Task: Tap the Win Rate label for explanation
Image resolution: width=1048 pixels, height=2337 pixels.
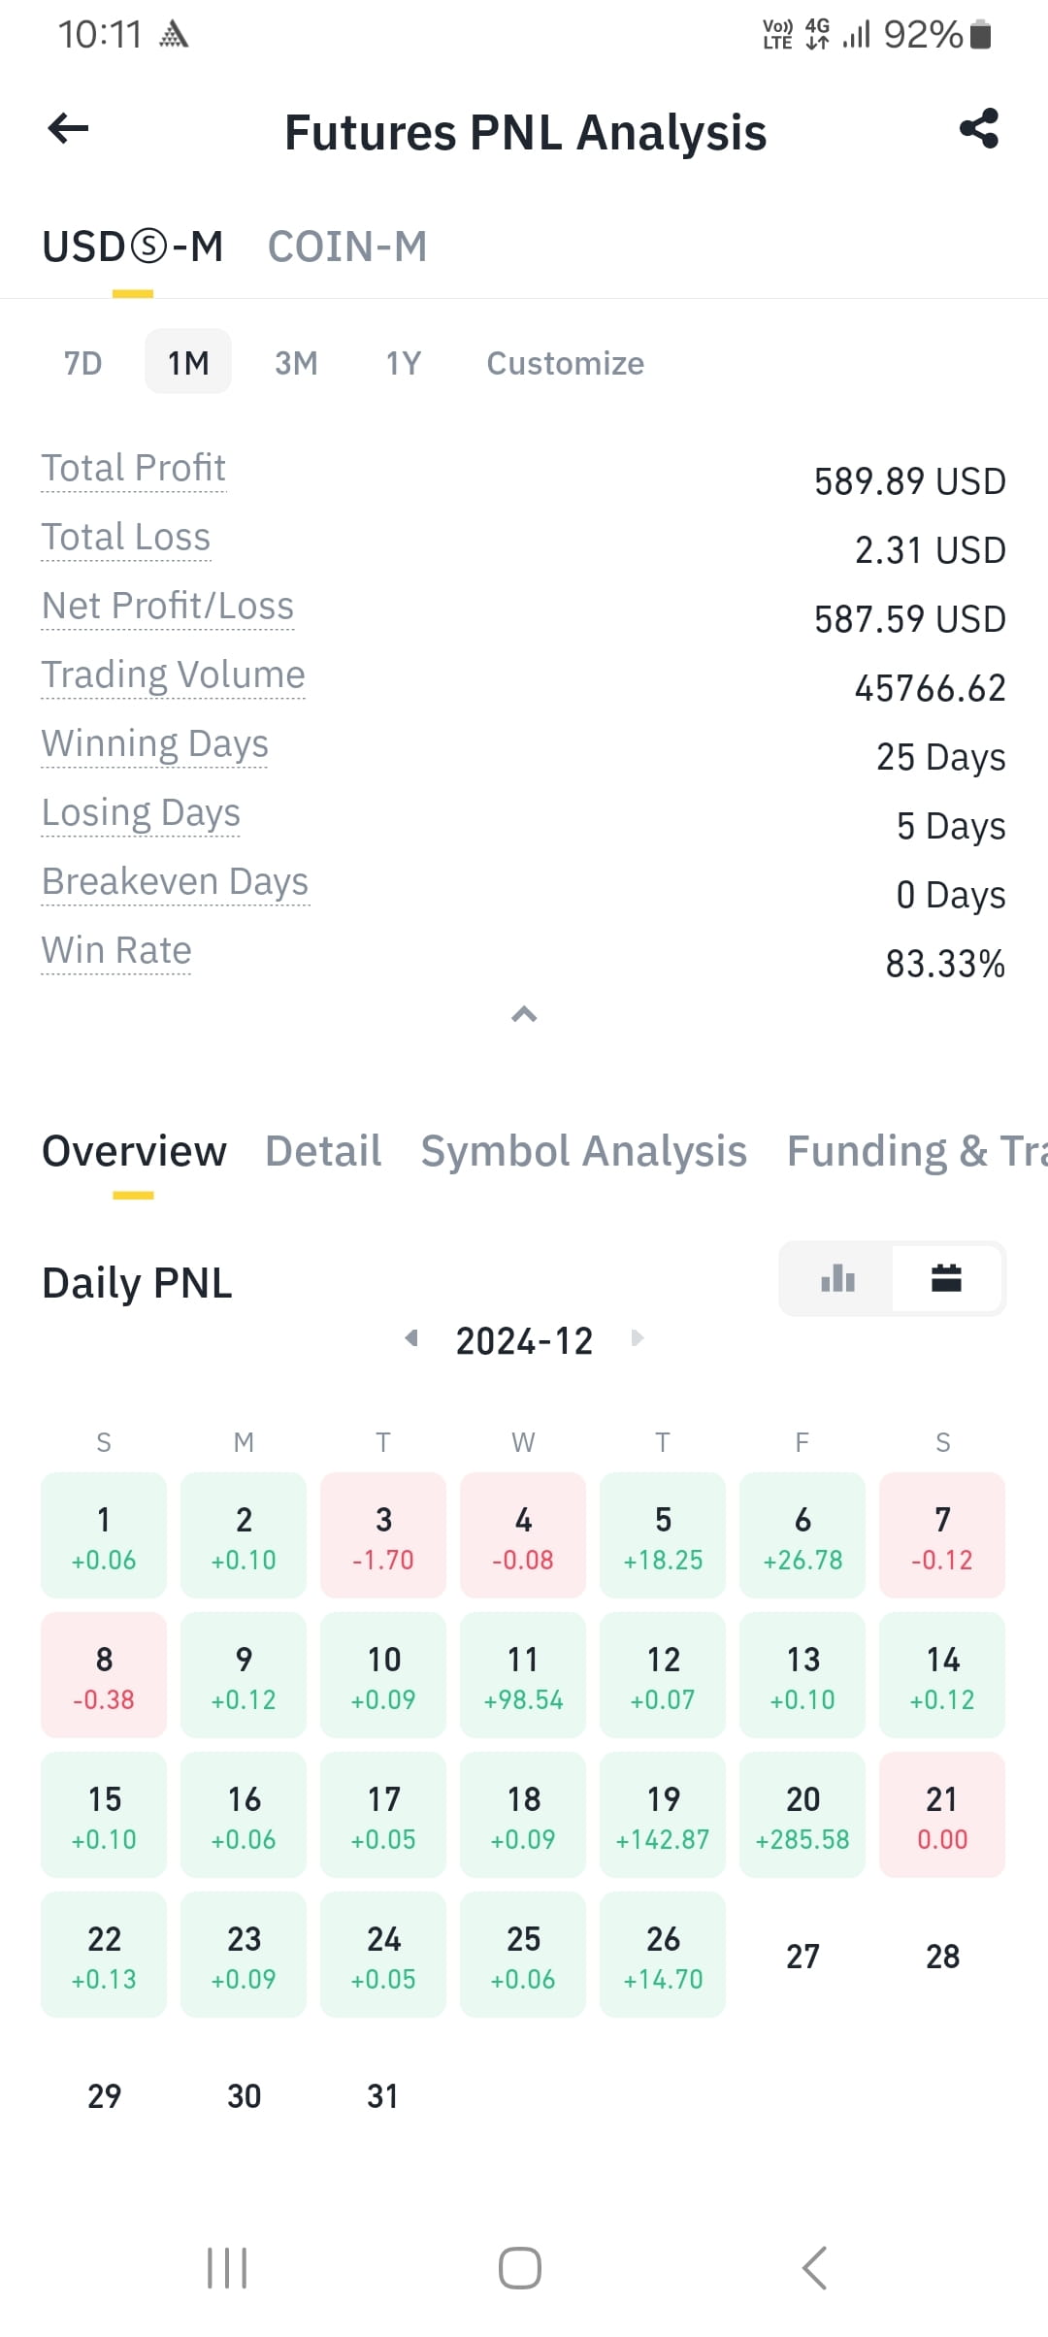Action: pos(116,950)
